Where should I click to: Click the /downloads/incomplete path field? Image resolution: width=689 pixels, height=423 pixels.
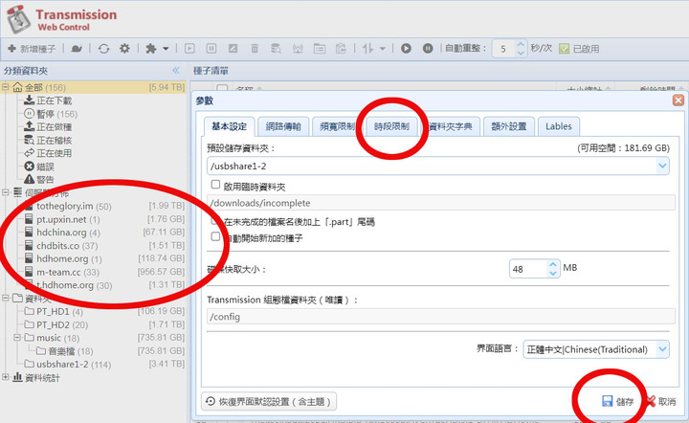[x=441, y=203]
